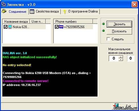Click the modem icon beside +79209805266
Image resolution: width=139 pixels, height=111 pixels.
coord(61,27)
